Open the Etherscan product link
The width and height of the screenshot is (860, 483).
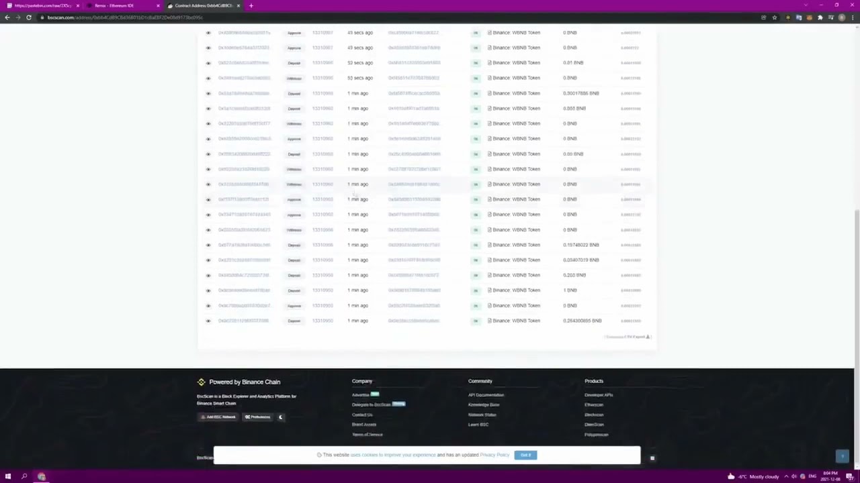click(594, 405)
